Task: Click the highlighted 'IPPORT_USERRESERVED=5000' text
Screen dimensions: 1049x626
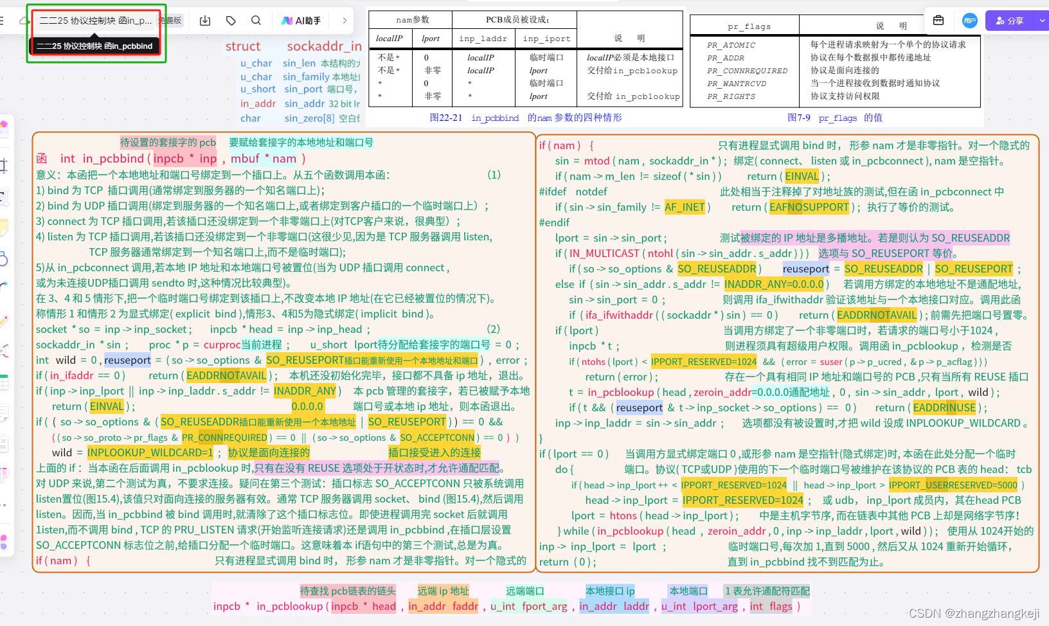Action: tap(953, 485)
